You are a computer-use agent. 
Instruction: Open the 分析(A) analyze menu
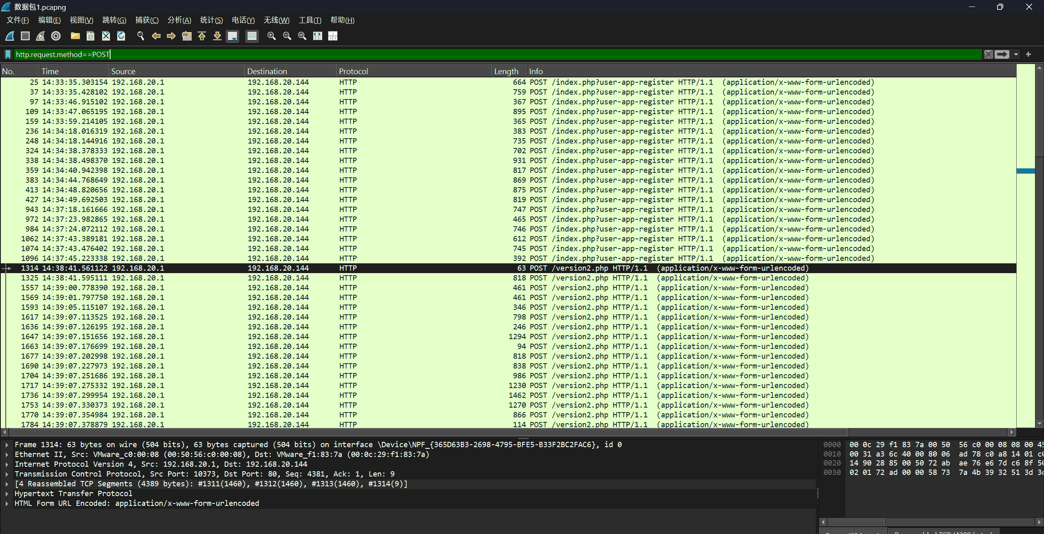pyautogui.click(x=179, y=20)
